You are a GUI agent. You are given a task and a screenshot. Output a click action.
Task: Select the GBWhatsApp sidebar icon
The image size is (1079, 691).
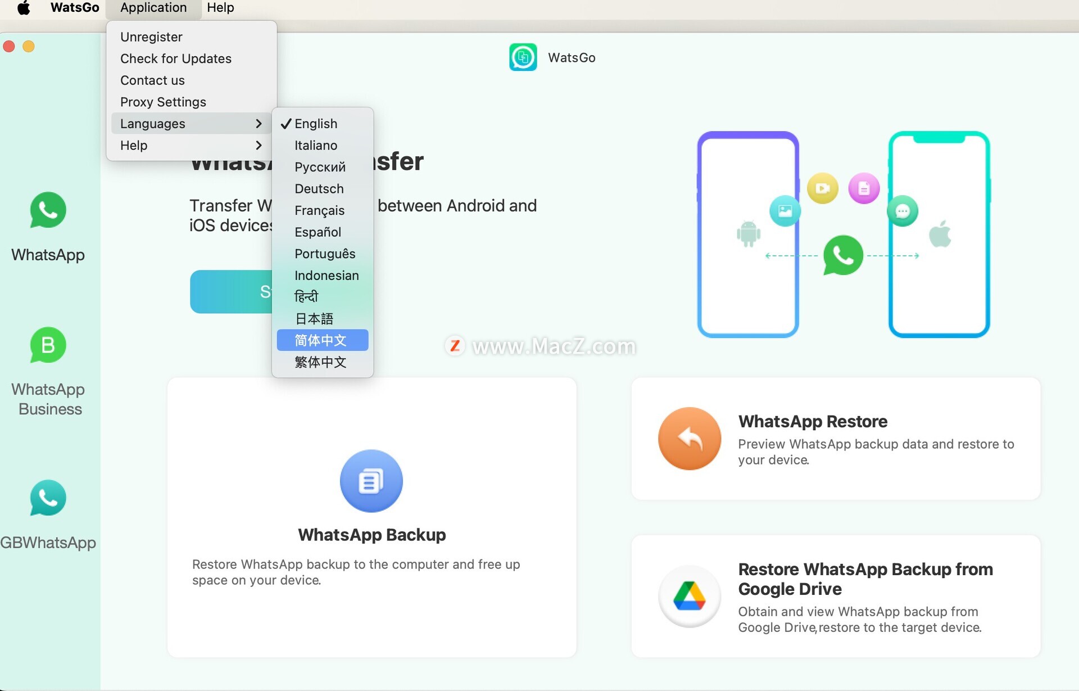48,498
